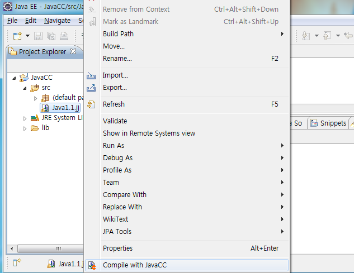Choose Compile with JavaCC entry

[187, 265]
